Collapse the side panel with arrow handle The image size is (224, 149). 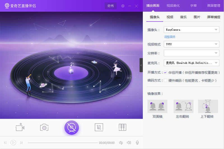point(141,65)
